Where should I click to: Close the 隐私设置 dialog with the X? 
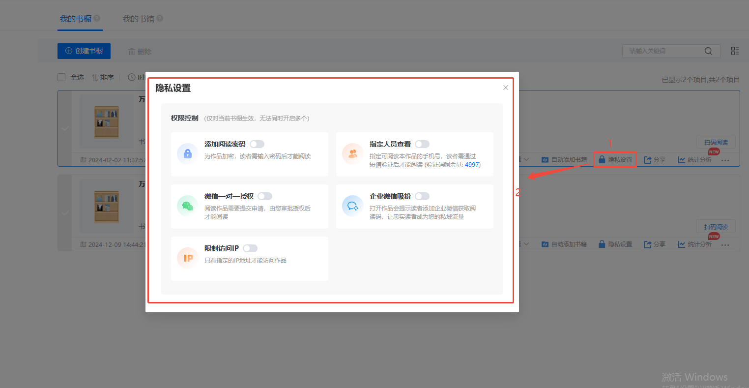(x=505, y=88)
